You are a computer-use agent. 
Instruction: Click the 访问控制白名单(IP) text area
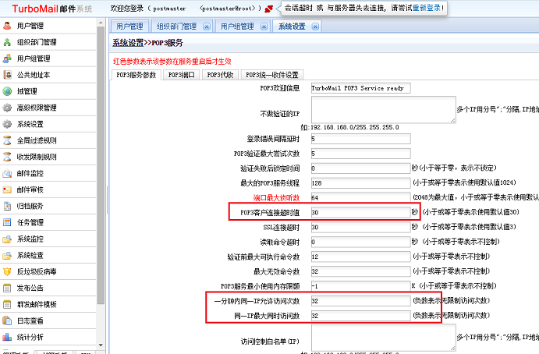[x=383, y=338]
